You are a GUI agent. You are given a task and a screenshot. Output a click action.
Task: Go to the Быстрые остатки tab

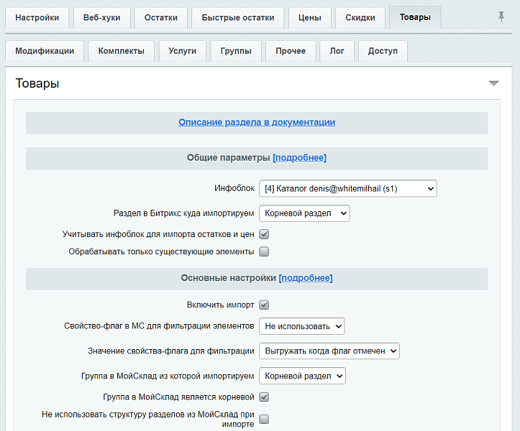pos(237,18)
